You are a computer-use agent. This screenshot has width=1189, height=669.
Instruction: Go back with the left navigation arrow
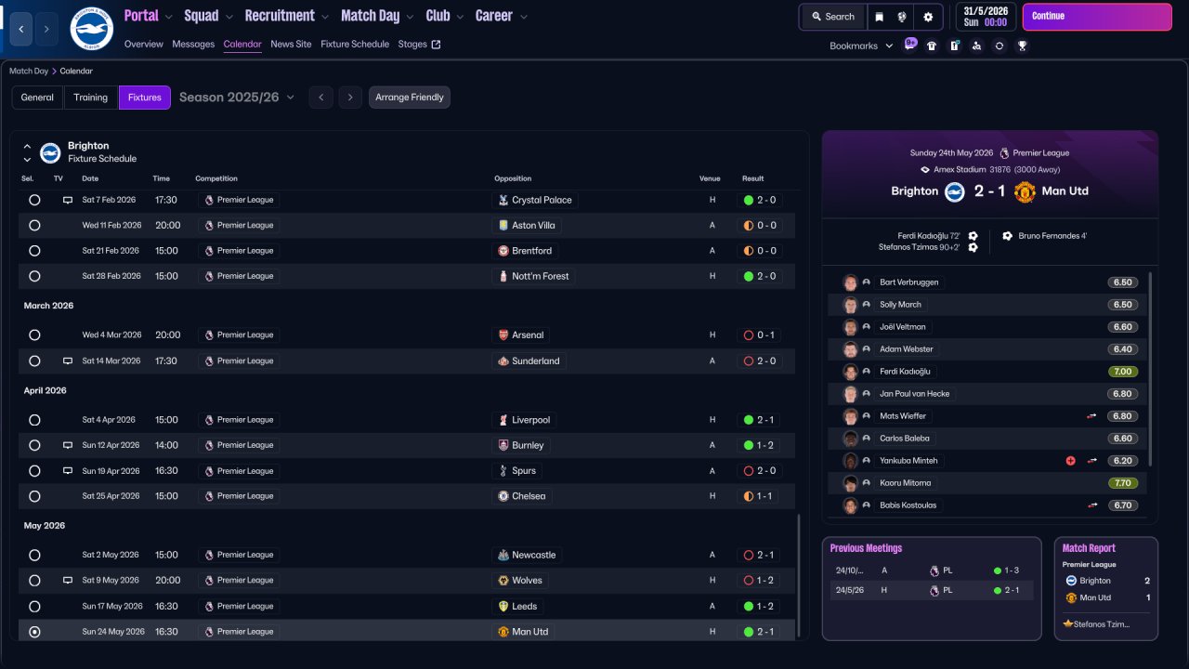click(x=21, y=29)
